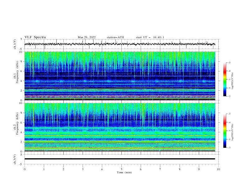Click the "VLF Spectra" title text
The height and width of the screenshot is (190, 246).
pos(35,37)
